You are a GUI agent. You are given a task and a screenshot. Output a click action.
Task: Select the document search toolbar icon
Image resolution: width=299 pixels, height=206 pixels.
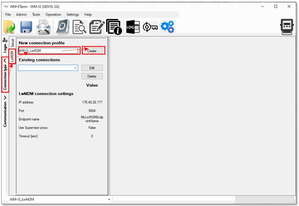[79, 27]
